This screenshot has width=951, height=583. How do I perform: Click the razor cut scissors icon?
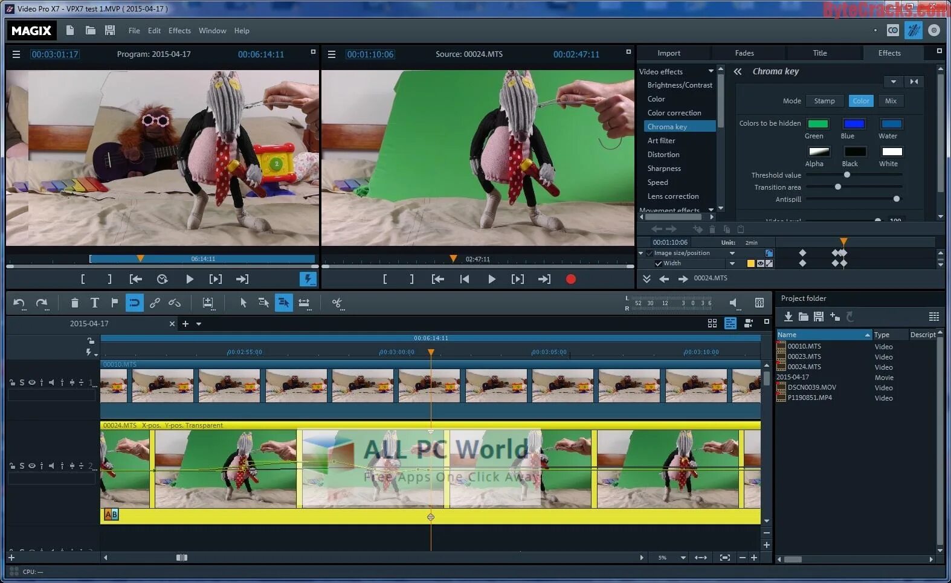click(x=337, y=303)
